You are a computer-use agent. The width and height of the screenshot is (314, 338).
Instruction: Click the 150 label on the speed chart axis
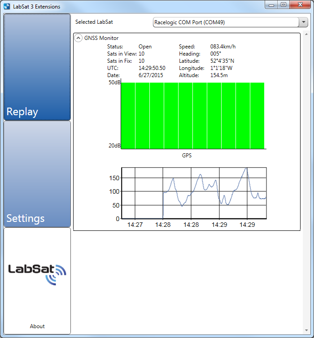(x=114, y=178)
